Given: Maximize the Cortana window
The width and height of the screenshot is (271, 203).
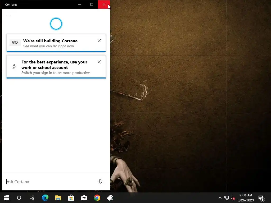Looking at the screenshot, I should coord(92,4).
